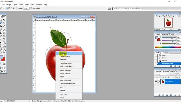The width and height of the screenshot is (181, 102).
Task: Open the tool preset picker dropdown arrow
Action: (3, 8)
